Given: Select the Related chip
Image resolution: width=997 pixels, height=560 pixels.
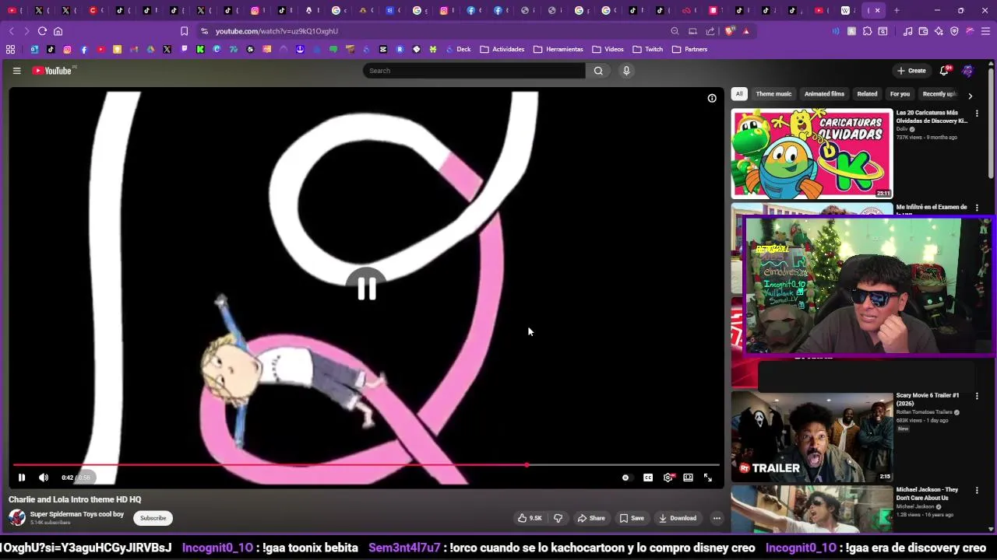Looking at the screenshot, I should tap(867, 94).
